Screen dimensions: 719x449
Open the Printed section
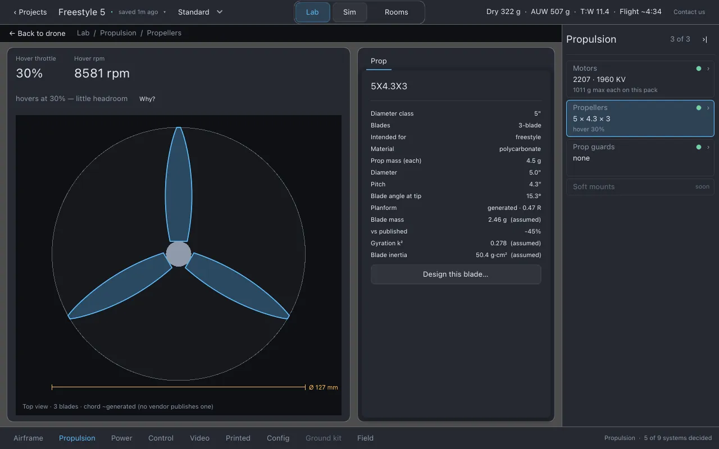238,438
